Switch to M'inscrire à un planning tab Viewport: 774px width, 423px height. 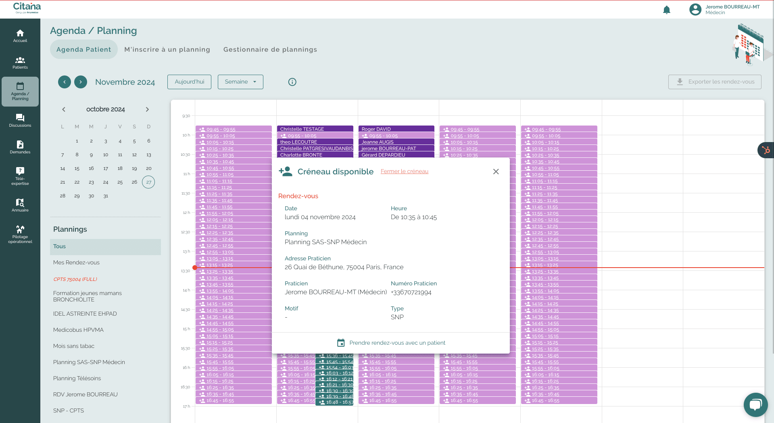[167, 50]
